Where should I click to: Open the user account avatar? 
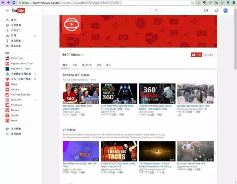tap(226, 10)
